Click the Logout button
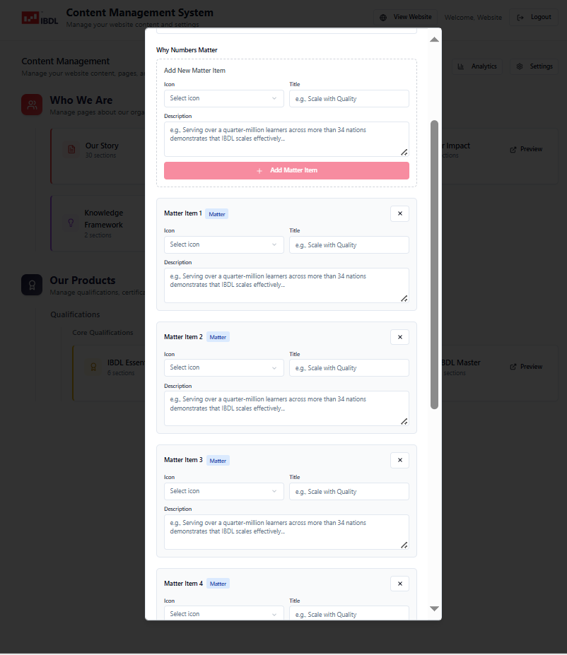567x655 pixels. click(534, 17)
